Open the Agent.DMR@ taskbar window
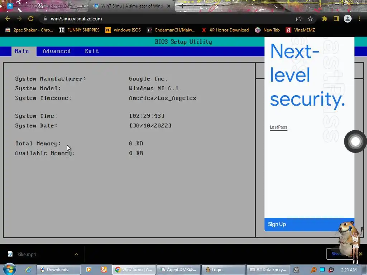The image size is (367, 275). pyautogui.click(x=178, y=270)
